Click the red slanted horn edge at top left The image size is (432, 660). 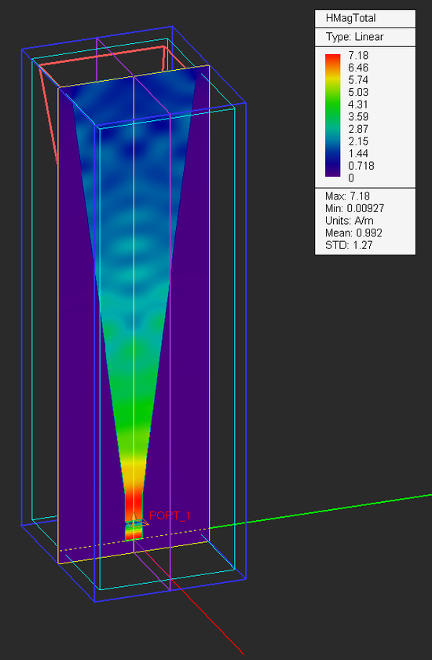pyautogui.click(x=48, y=115)
